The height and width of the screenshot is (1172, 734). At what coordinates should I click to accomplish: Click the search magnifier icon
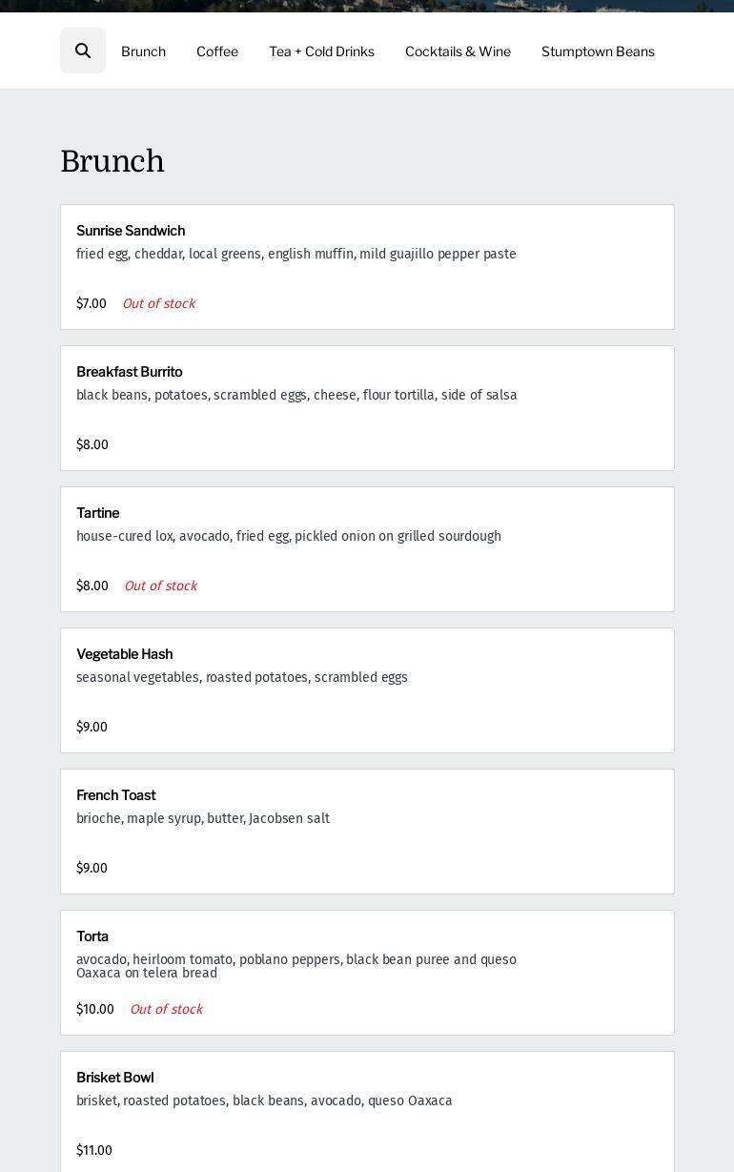click(x=83, y=51)
